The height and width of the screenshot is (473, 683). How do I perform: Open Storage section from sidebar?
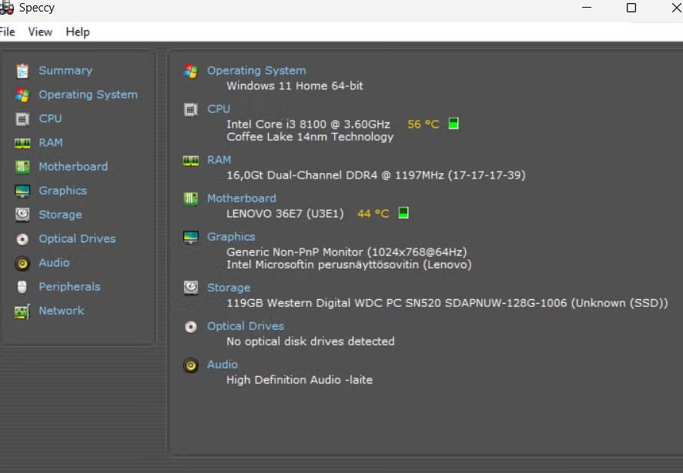60,215
